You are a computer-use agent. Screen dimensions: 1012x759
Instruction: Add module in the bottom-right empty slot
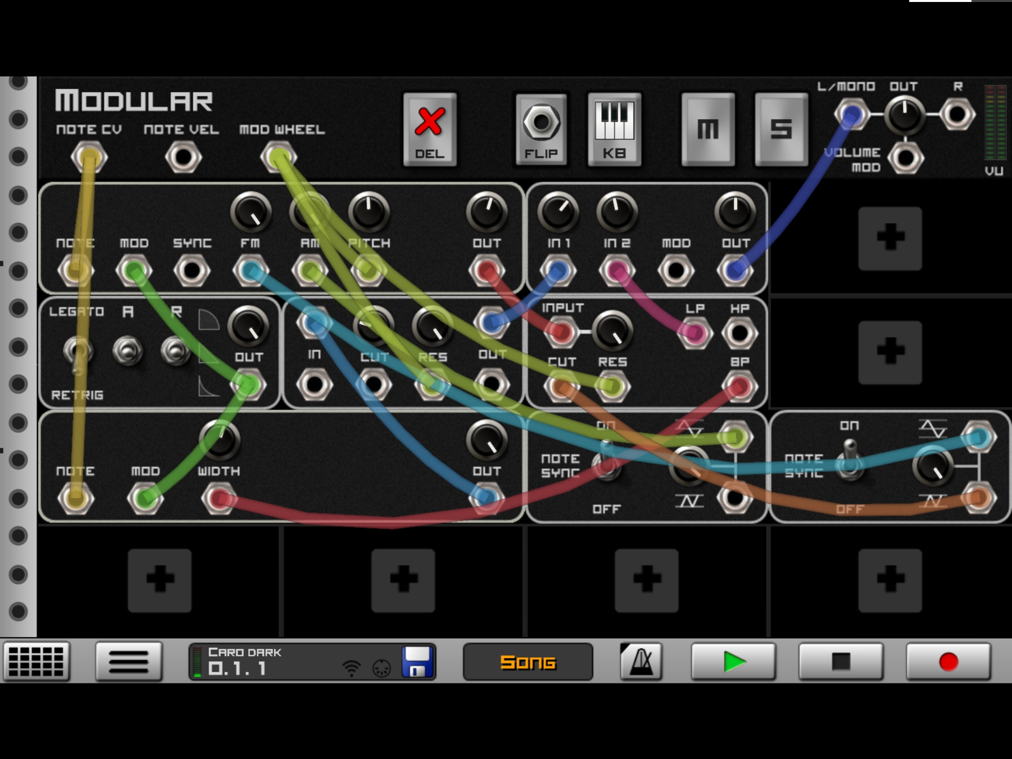coord(890,580)
